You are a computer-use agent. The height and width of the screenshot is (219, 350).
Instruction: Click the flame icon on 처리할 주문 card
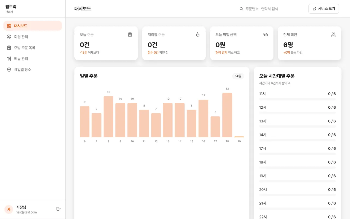198,34
